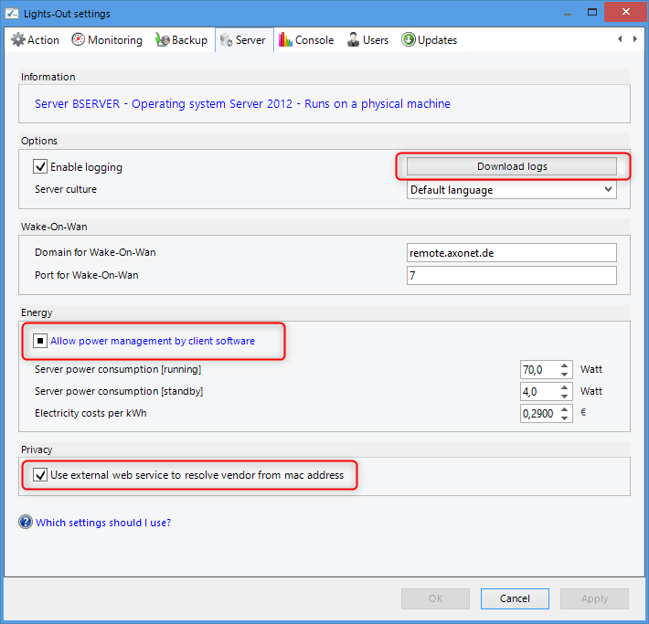The width and height of the screenshot is (649, 624).
Task: Click the Port for Wake-On-Wan field
Action: [x=512, y=275]
